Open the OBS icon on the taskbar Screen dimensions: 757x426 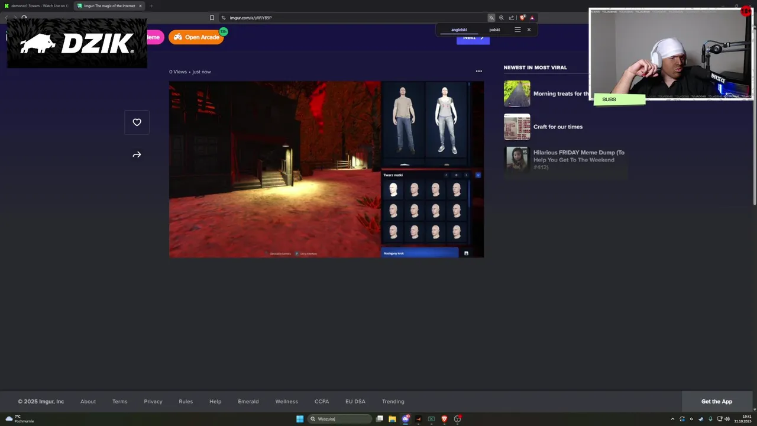[x=457, y=419]
